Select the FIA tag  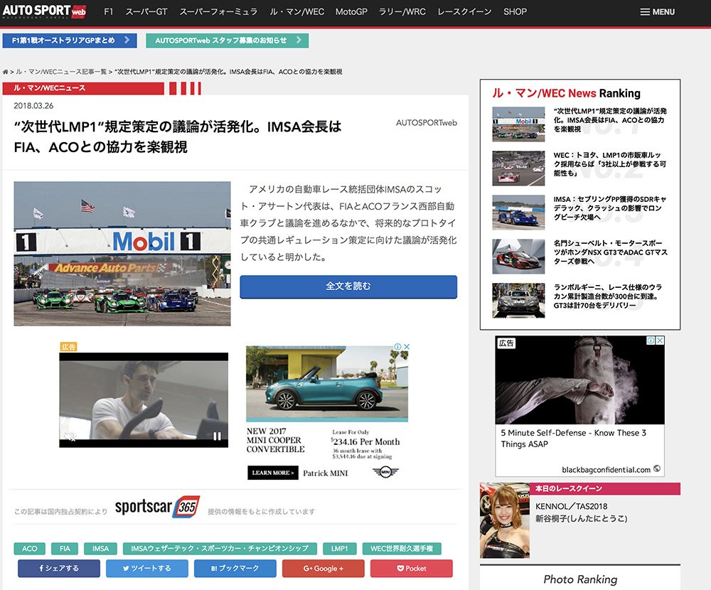pyautogui.click(x=65, y=549)
